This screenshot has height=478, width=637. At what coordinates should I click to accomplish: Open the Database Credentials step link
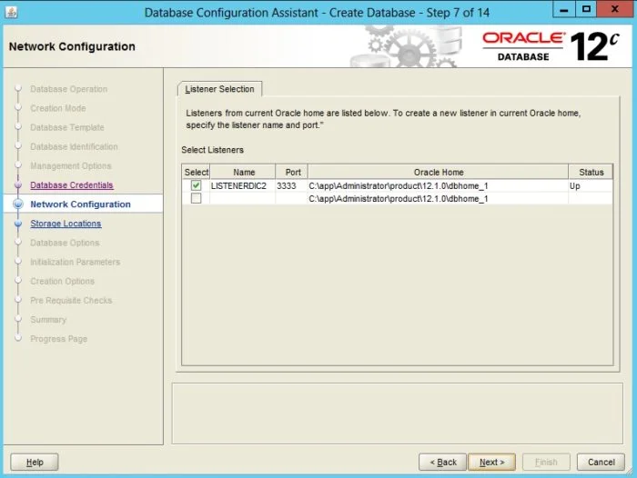[x=72, y=185]
